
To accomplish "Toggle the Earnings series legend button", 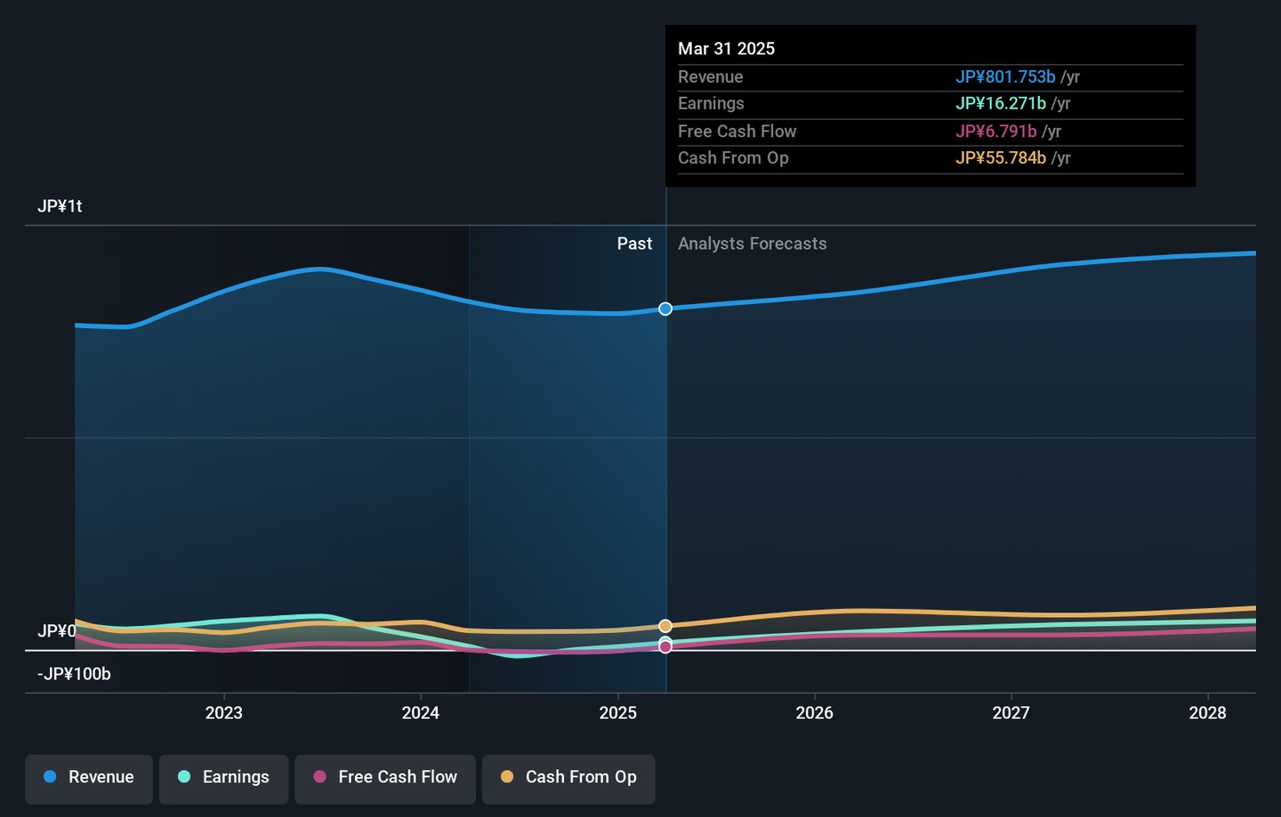I will (223, 779).
